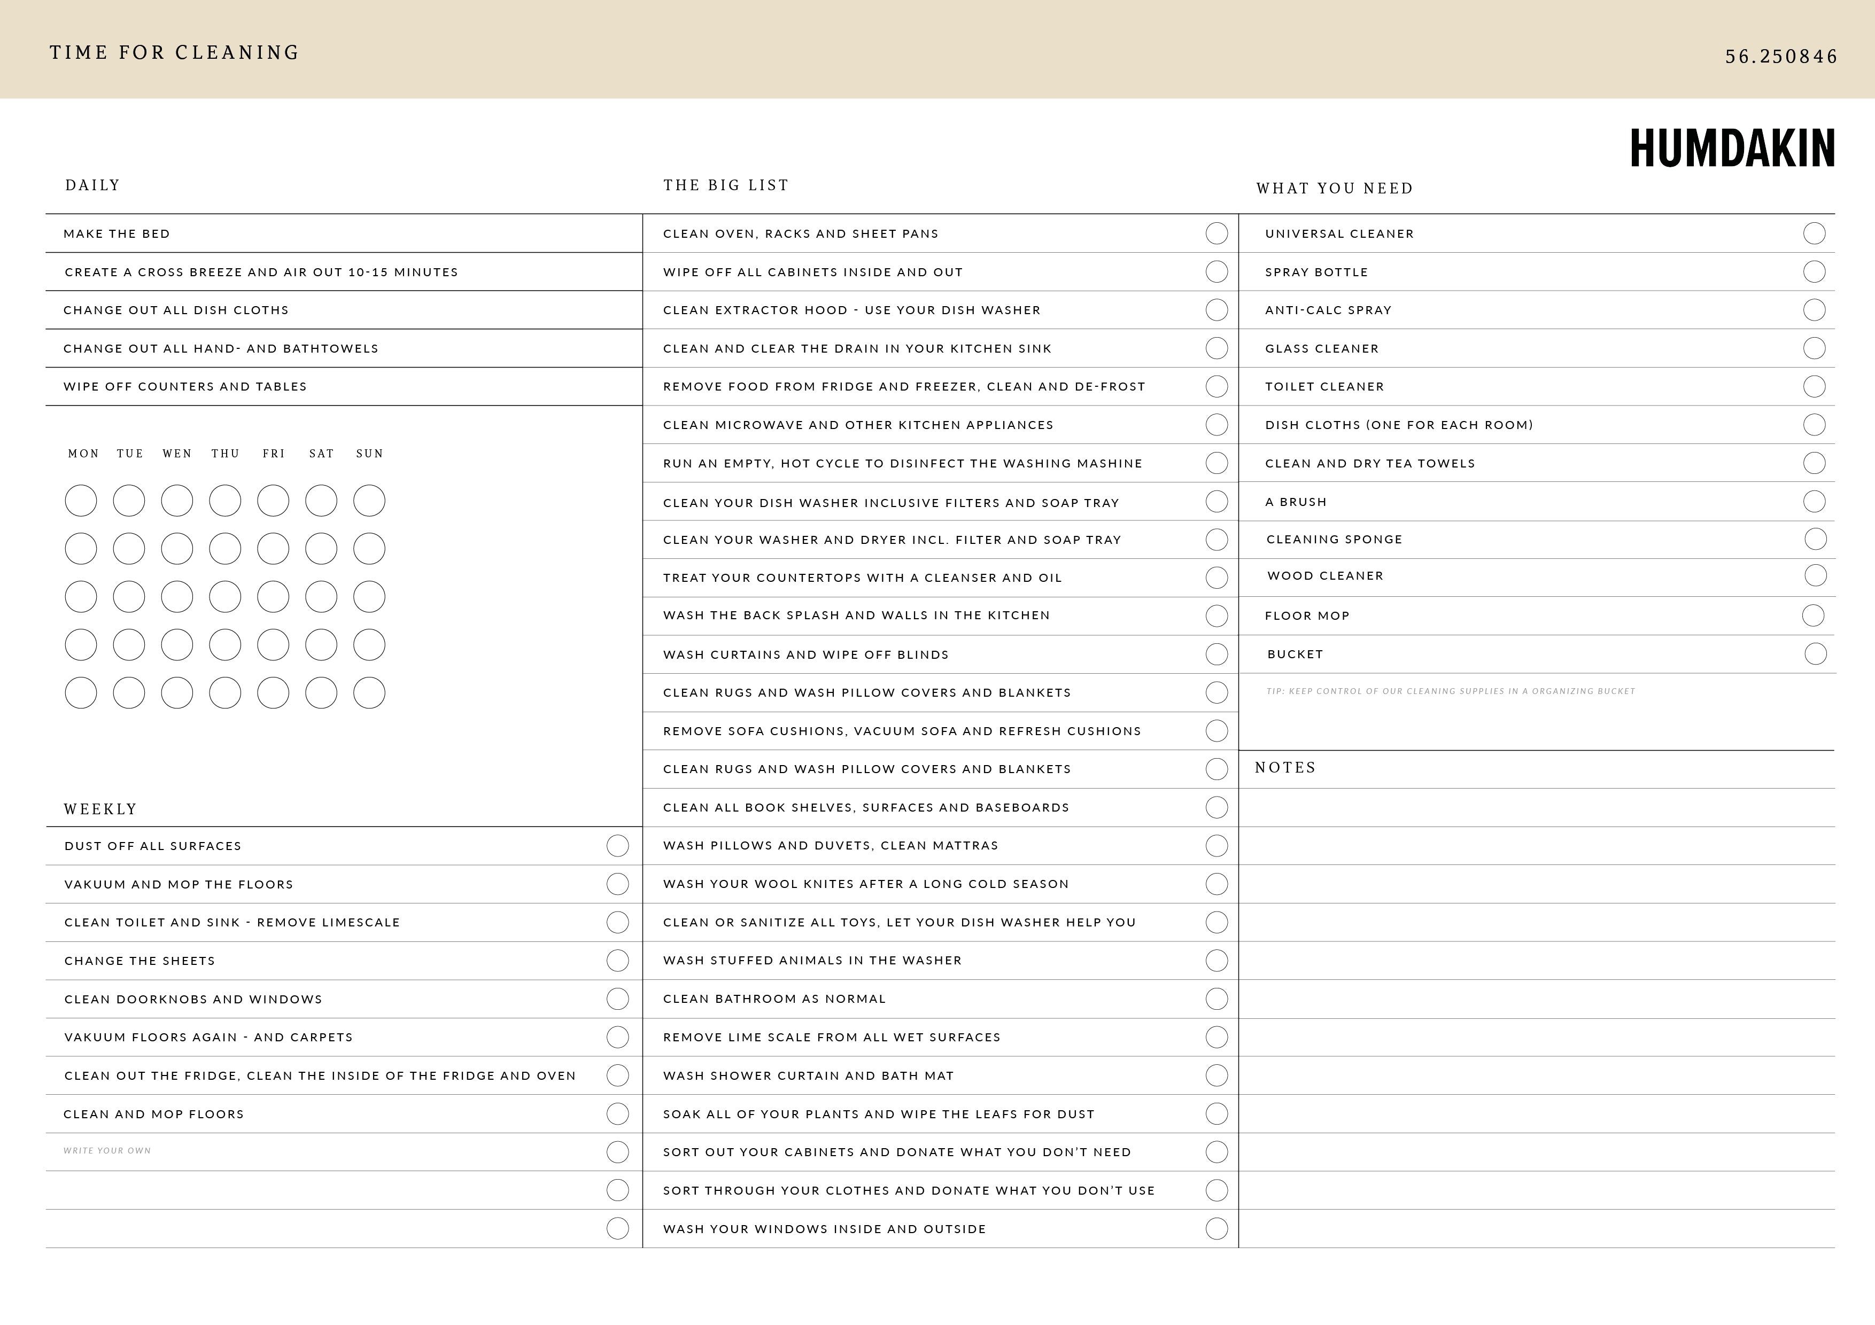Click the product number 56.250846

click(x=1780, y=56)
